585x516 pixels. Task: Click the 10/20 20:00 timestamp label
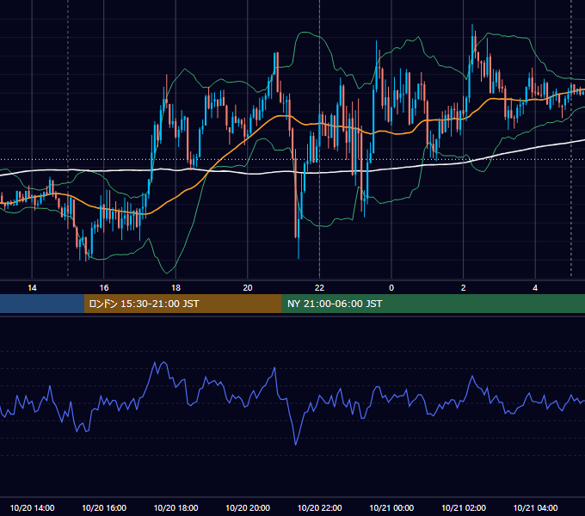[x=248, y=507]
